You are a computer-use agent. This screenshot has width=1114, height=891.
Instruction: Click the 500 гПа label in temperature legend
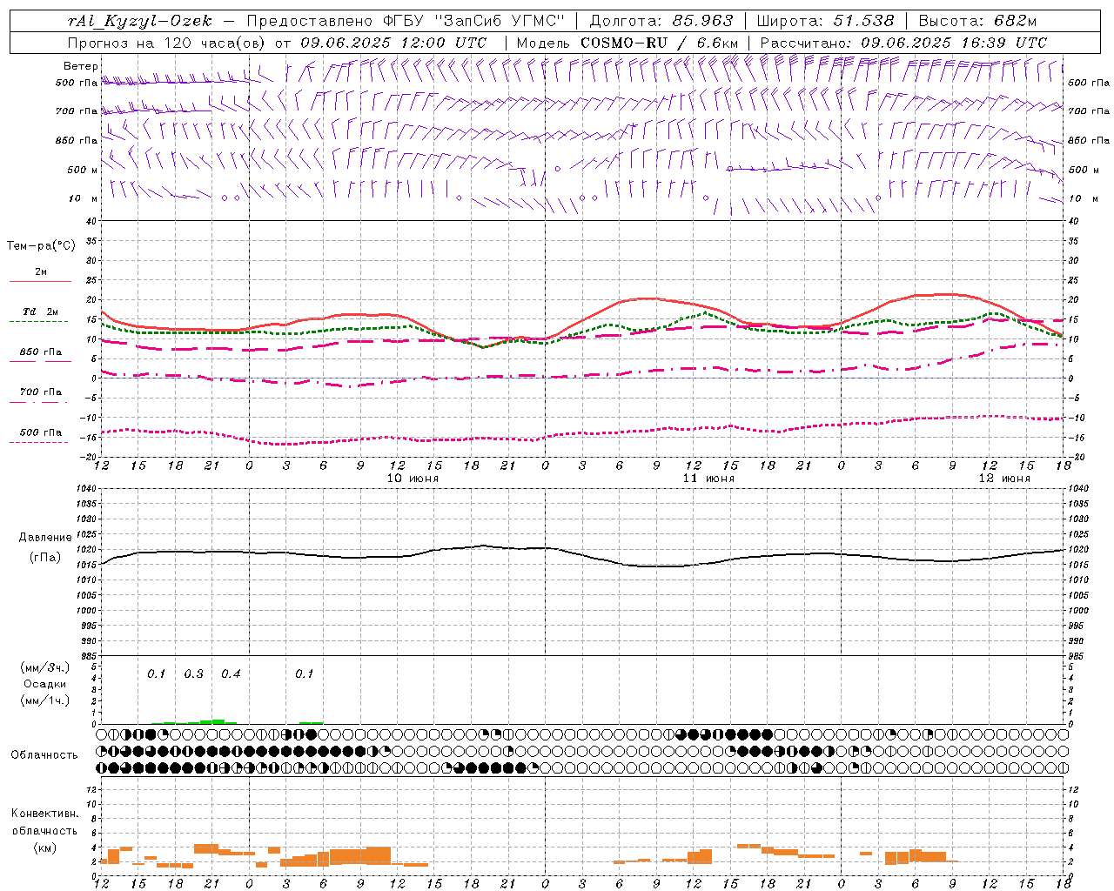pos(41,432)
